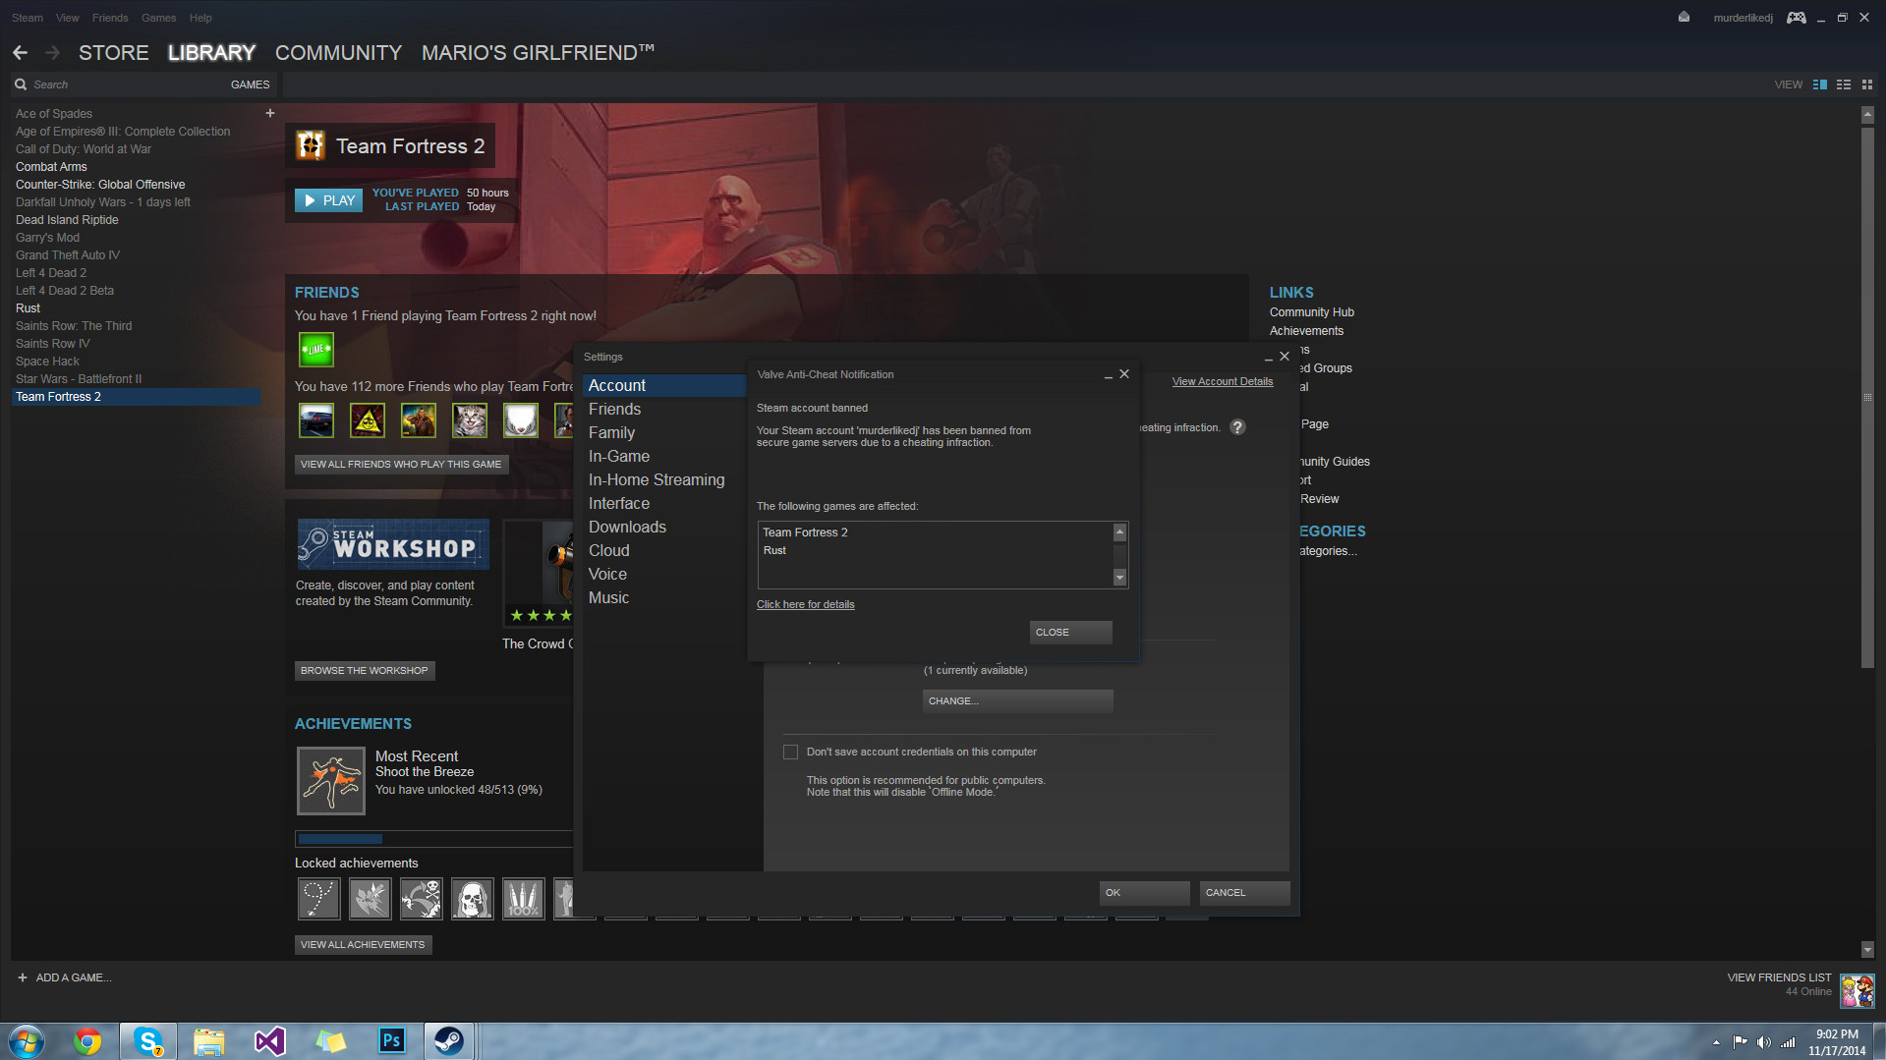Click the Steam Workshop banner
Screen dimensions: 1886x1060
coord(393,544)
